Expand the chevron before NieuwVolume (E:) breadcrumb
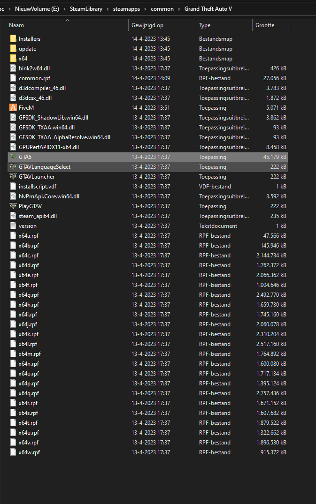316x504 pixels. 10,9
